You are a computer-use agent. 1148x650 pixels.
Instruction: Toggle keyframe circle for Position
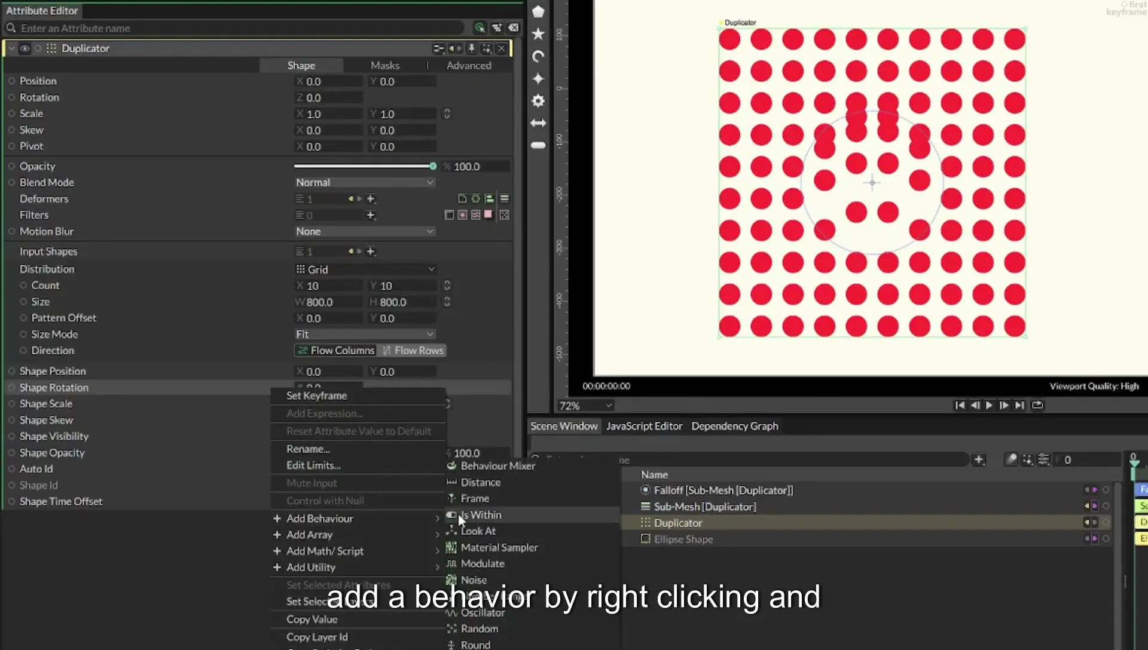click(11, 81)
